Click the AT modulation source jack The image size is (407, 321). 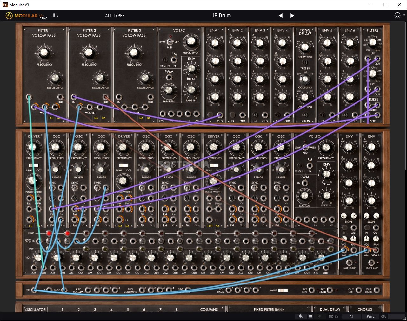click(49, 290)
